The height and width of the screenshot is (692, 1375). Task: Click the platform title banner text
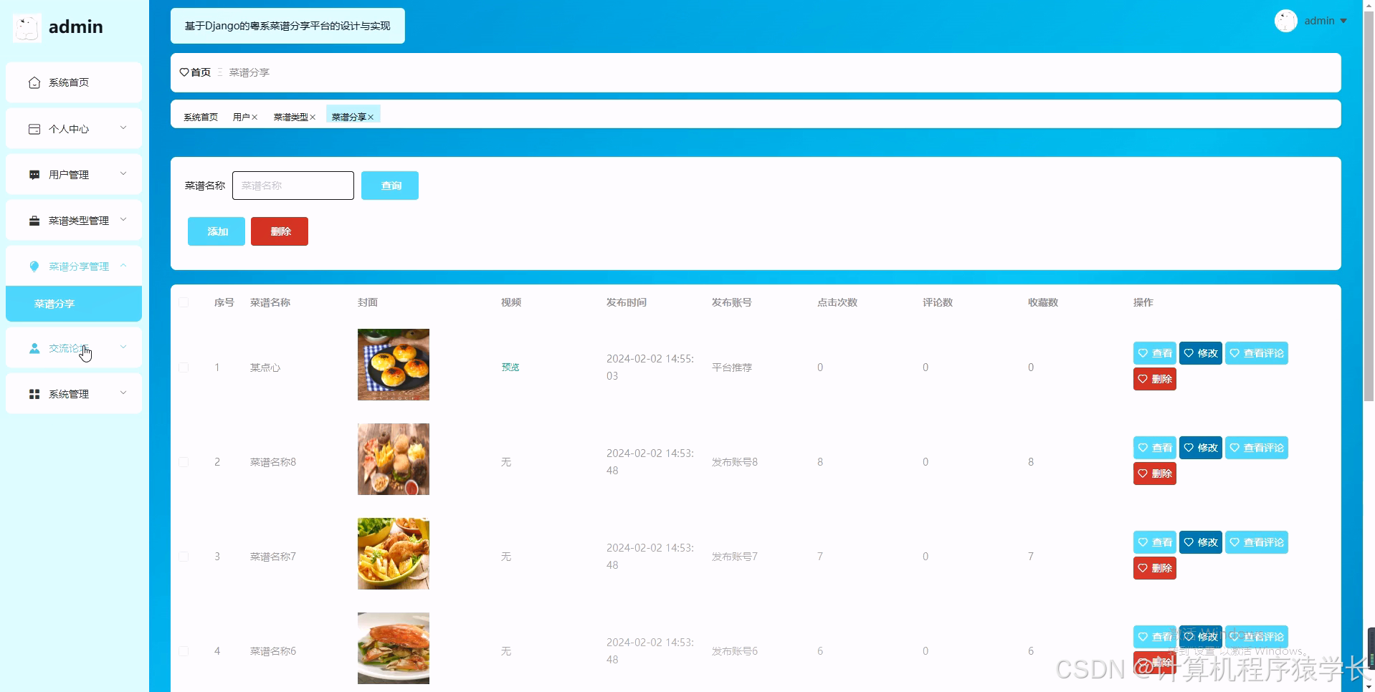287,26
